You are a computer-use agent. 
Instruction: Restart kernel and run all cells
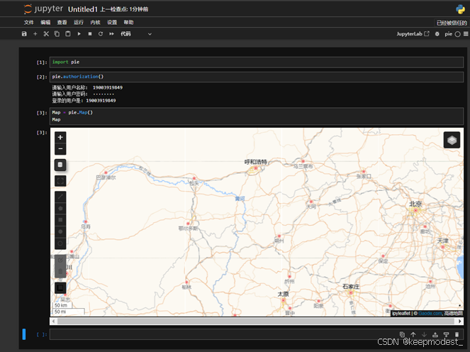click(x=111, y=34)
